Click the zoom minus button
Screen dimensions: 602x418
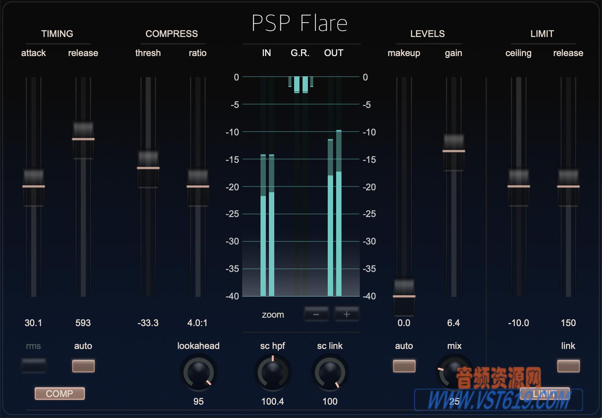316,314
